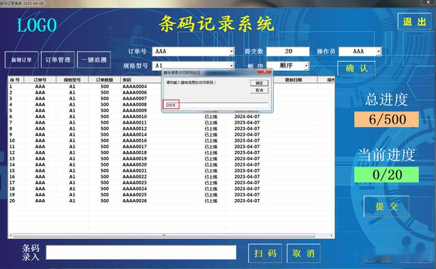Expand the 顺序 order dropdown arrow

click(306, 66)
